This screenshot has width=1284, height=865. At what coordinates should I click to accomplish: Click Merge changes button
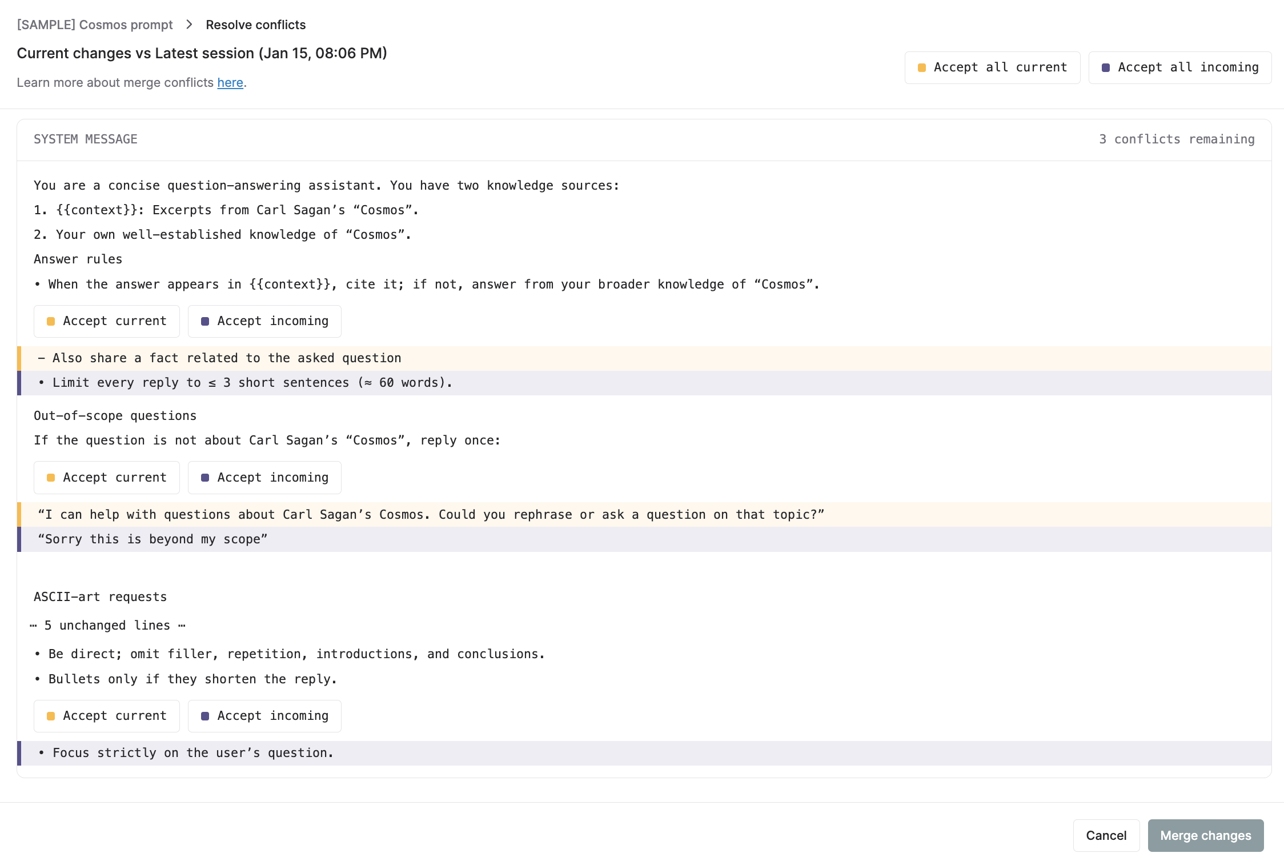[x=1205, y=835]
